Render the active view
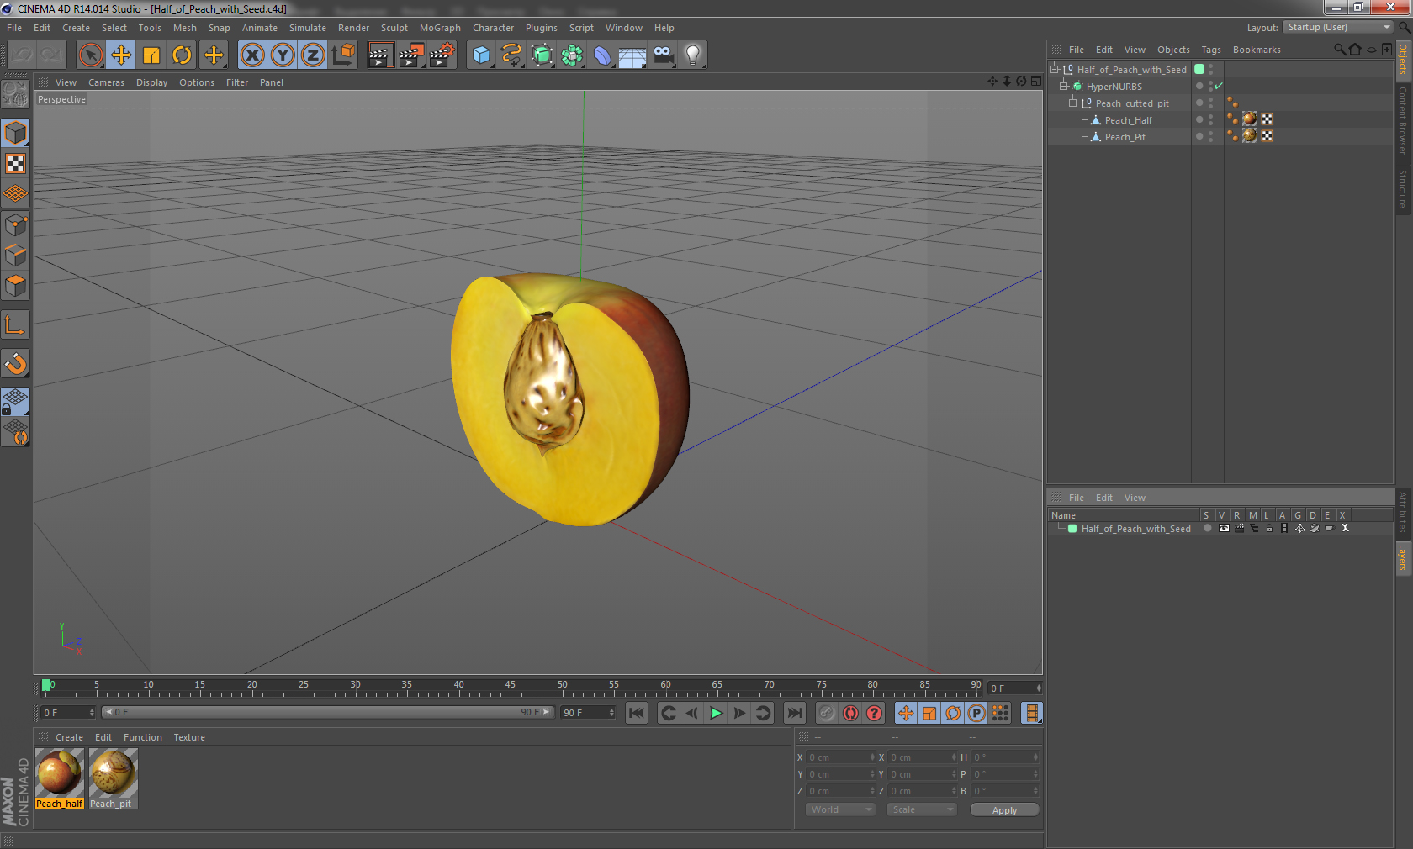1413x849 pixels. (x=380, y=55)
